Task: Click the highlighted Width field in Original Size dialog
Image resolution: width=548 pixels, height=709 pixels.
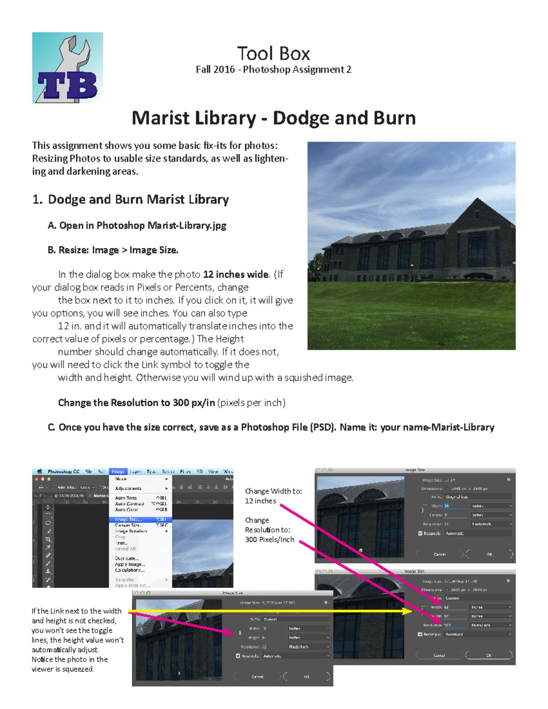Action: coord(455,506)
